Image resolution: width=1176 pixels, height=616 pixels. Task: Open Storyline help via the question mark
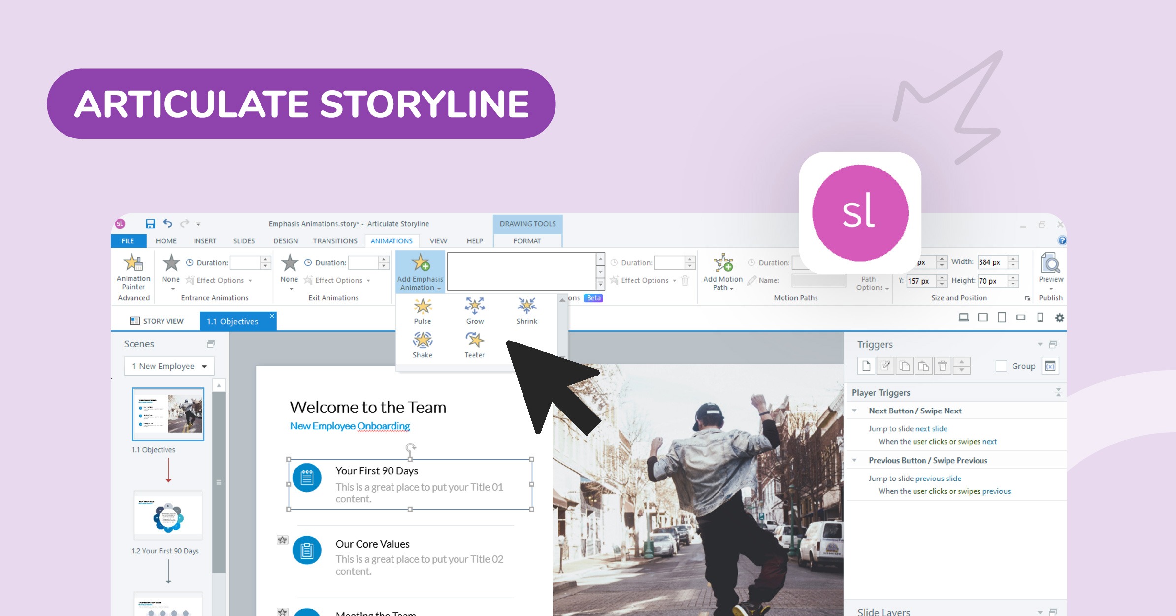(x=1062, y=240)
